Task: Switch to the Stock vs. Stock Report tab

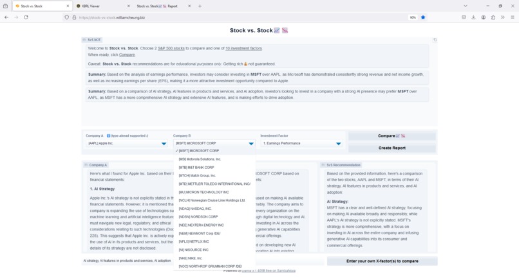Action: (163, 6)
